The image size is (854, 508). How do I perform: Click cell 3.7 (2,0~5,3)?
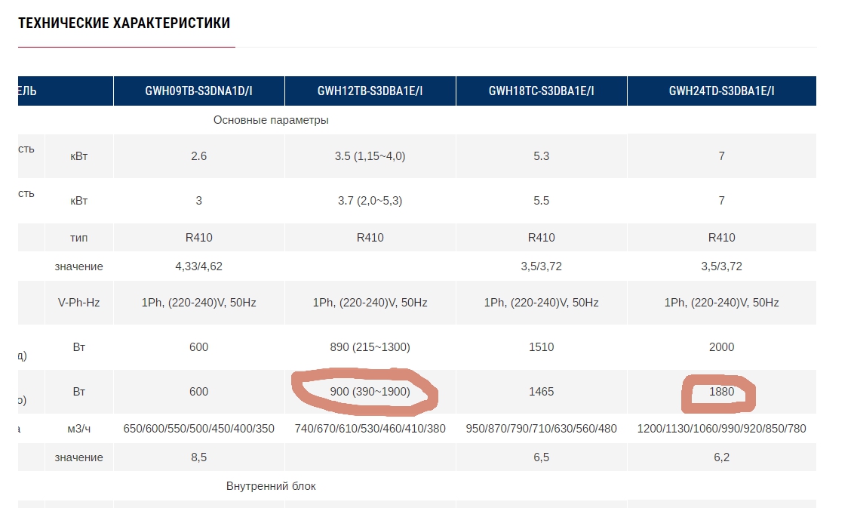click(x=370, y=201)
